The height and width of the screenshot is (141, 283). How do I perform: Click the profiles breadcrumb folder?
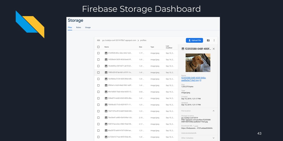(143, 40)
